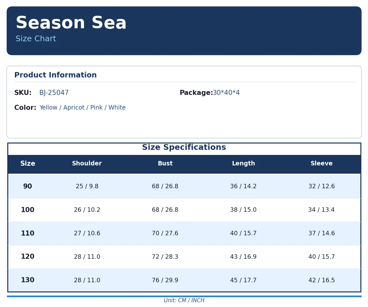The image size is (368, 307).
Task: Click length value 36 / 14.2
Action: 243,186
